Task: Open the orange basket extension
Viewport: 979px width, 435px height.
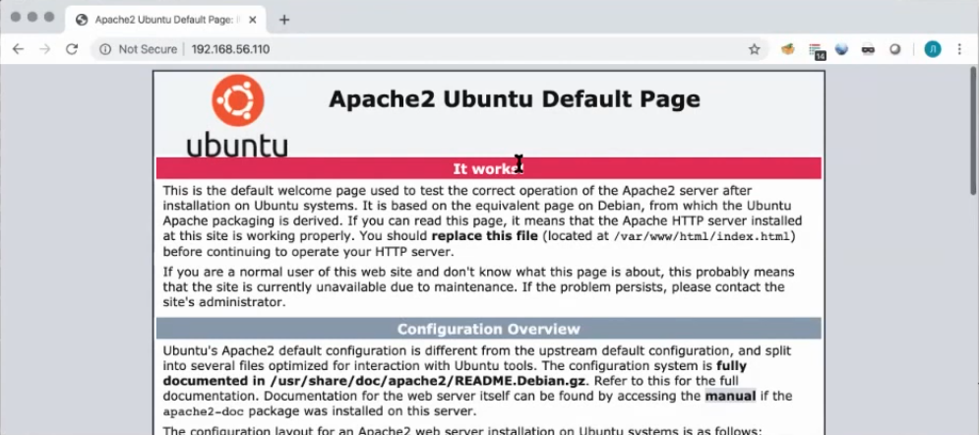Action: coord(788,49)
